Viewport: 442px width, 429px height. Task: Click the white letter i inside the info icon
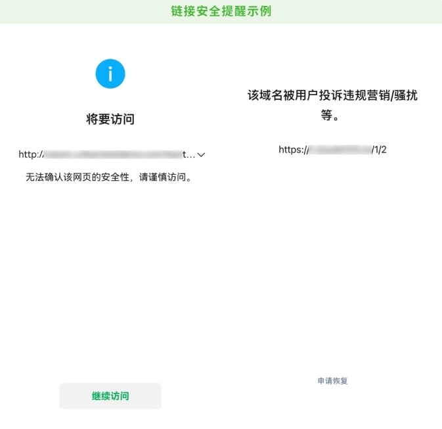(110, 74)
